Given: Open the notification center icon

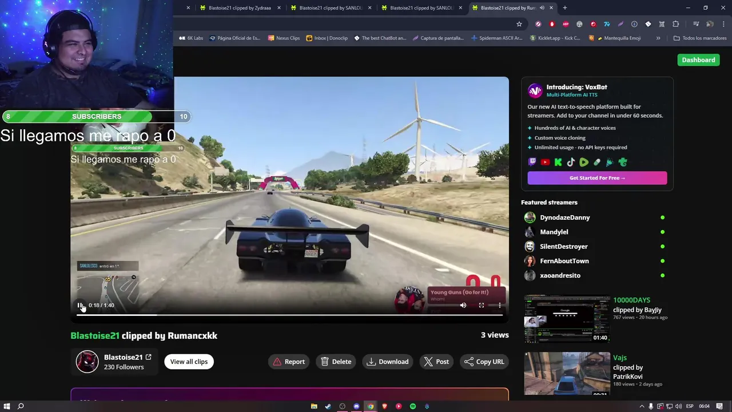Looking at the screenshot, I should 719,406.
